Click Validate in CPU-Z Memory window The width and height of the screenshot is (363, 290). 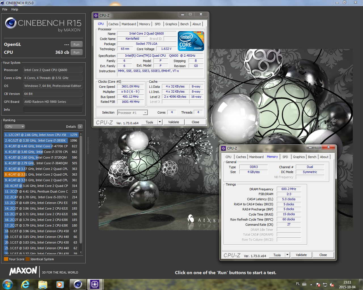click(x=301, y=255)
